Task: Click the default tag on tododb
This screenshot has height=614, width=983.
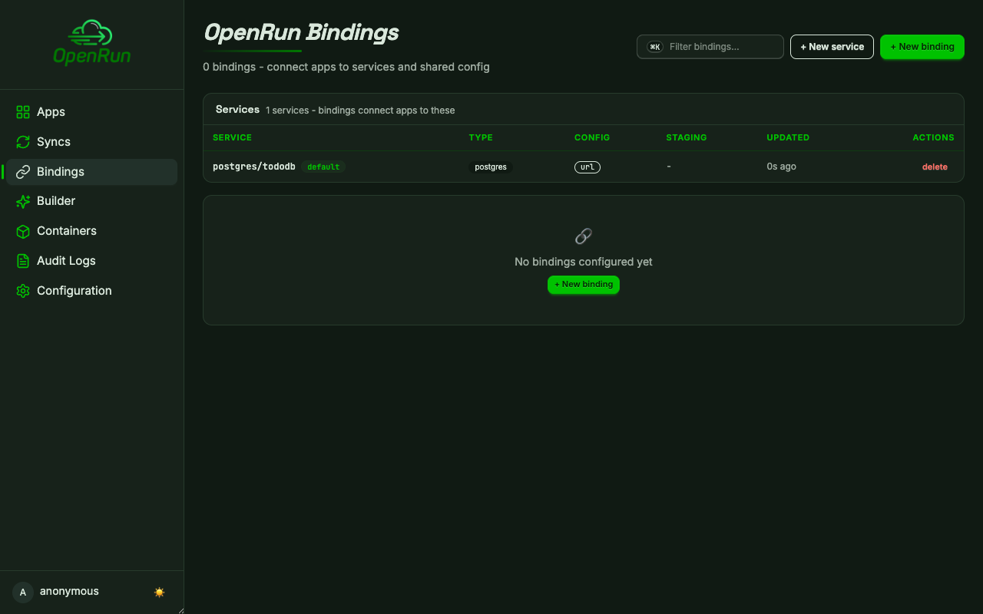Action: 323,167
